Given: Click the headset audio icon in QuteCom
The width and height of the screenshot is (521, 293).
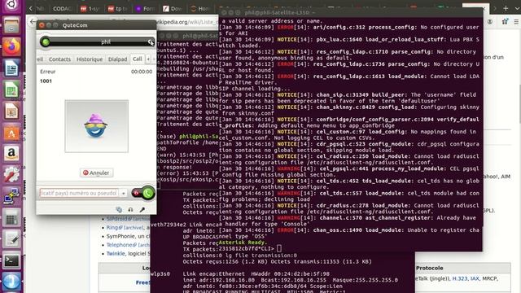Looking at the screenshot, I should coord(130,210).
